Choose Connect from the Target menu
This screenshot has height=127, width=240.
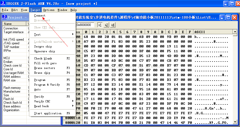[x=40, y=15]
